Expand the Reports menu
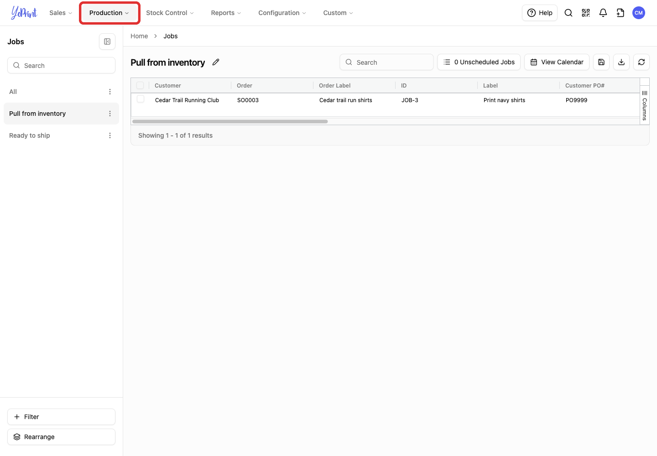Viewport: 657px width, 456px height. point(226,13)
